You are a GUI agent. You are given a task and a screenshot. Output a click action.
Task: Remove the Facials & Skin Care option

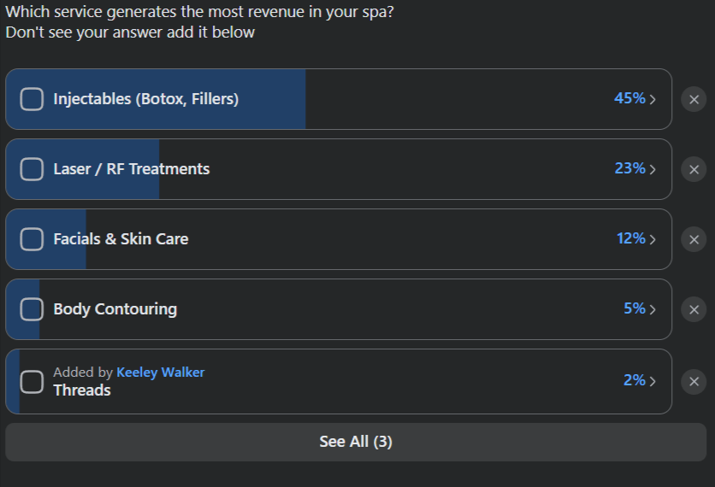694,239
